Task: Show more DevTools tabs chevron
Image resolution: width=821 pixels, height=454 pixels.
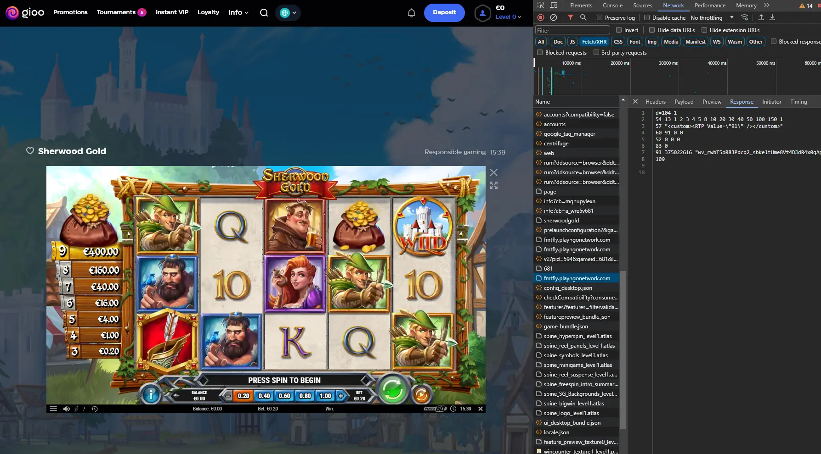Action: 767,6
